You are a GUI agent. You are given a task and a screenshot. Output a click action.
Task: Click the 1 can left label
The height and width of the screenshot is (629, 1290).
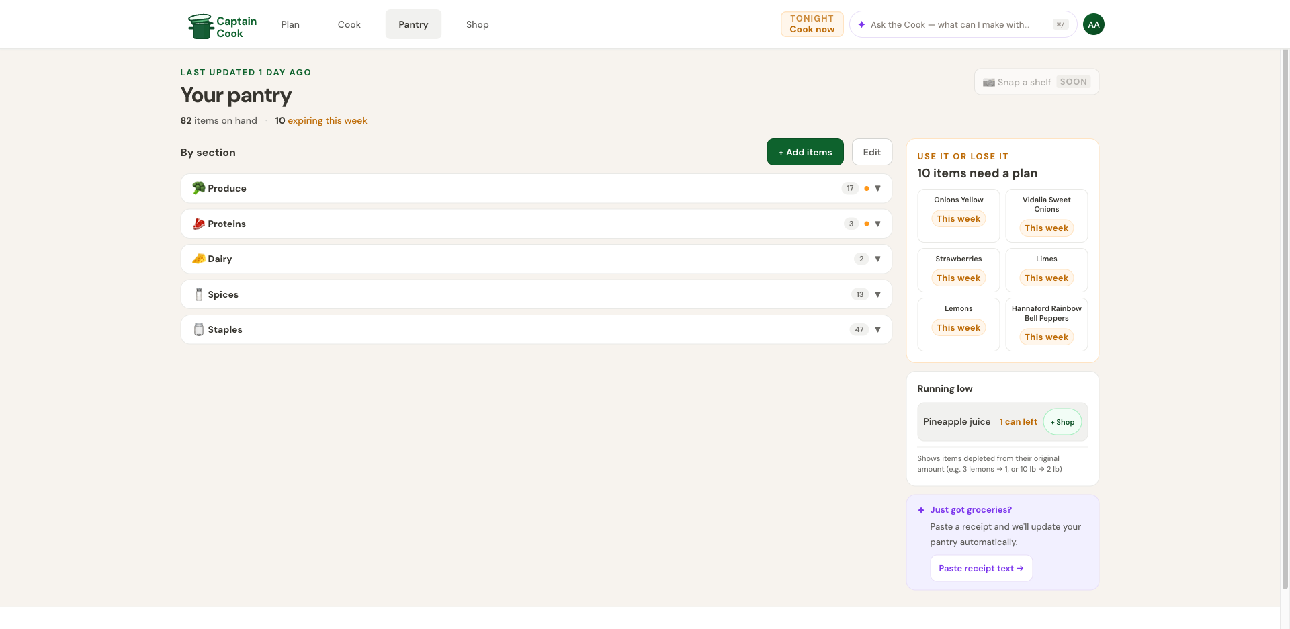click(x=1018, y=421)
